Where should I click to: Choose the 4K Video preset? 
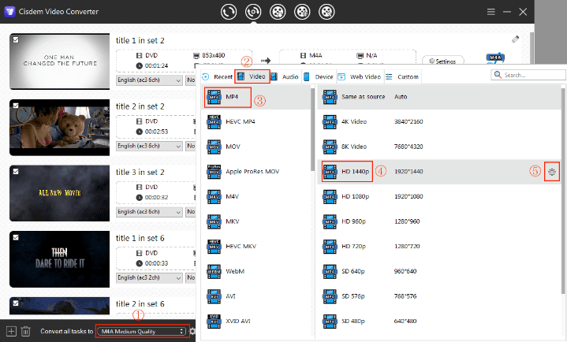[x=439, y=122]
